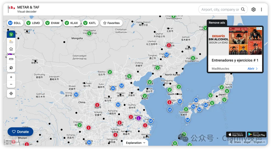Select the blue M marker at Shanghai
The height and width of the screenshot is (149, 271).
pyautogui.click(x=151, y=121)
